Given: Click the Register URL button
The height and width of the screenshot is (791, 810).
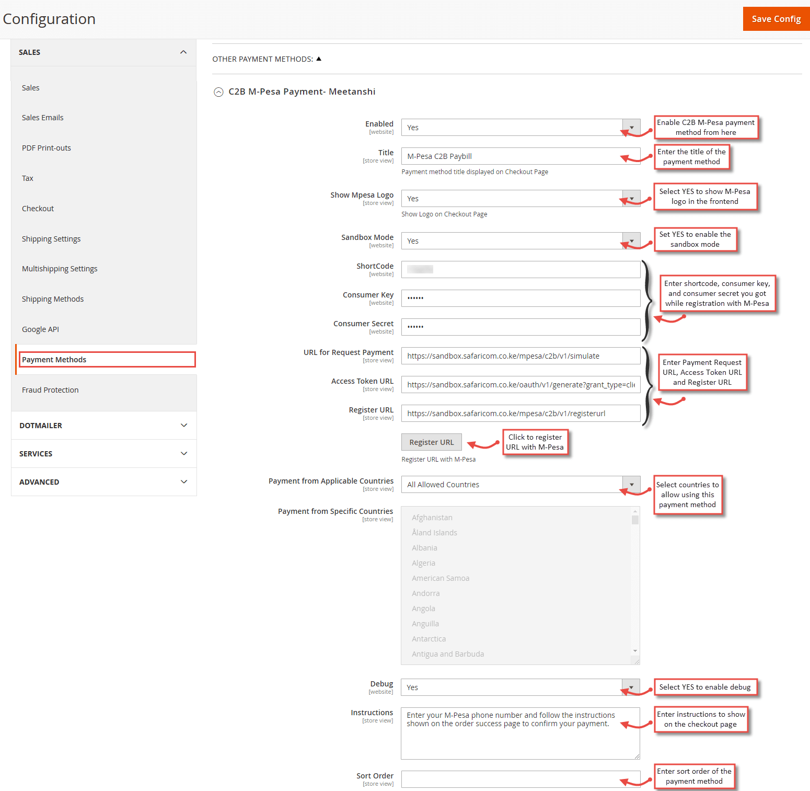Looking at the screenshot, I should (x=432, y=442).
